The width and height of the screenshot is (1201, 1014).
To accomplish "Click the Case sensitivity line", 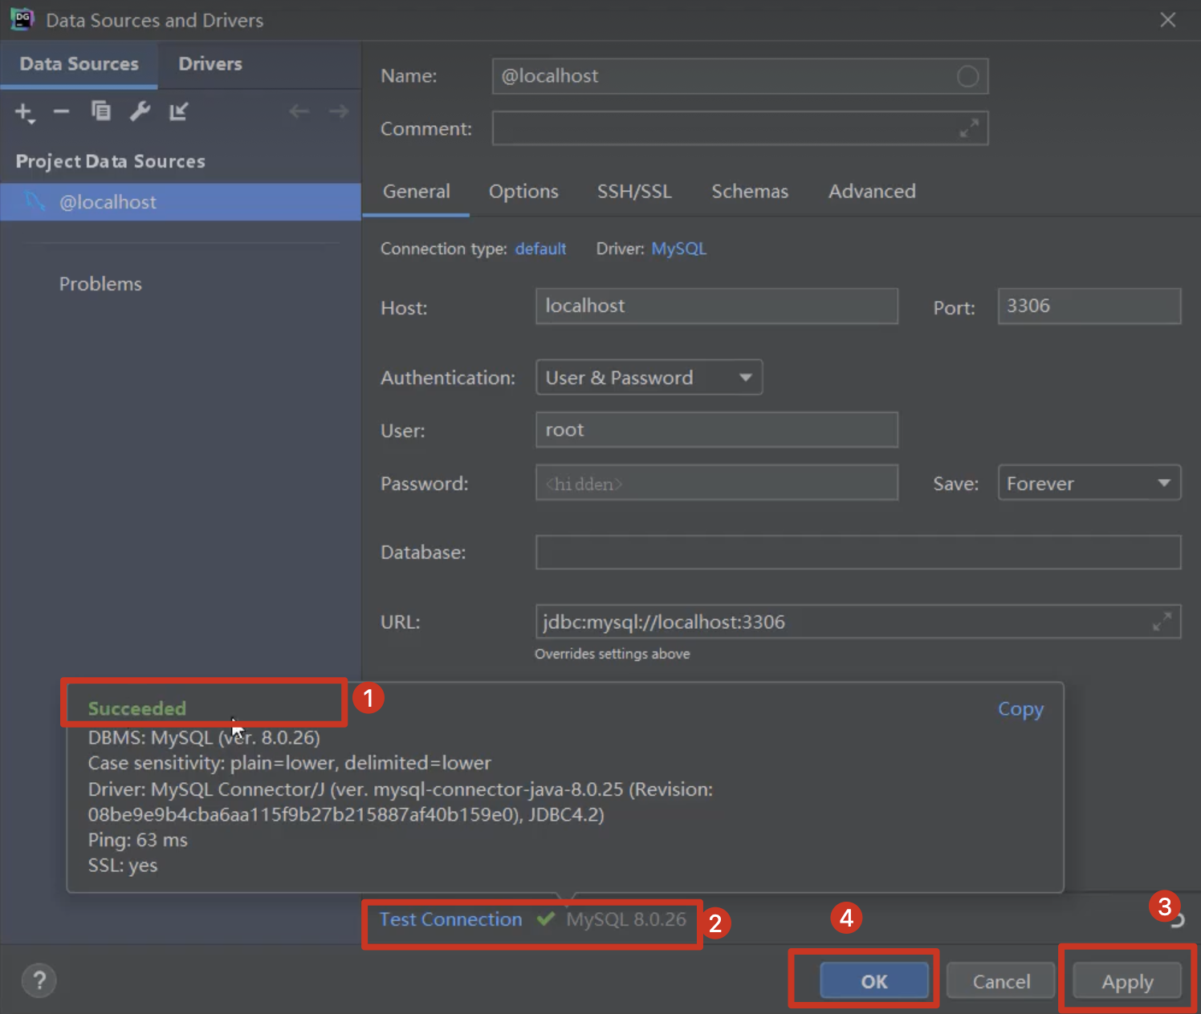I will click(x=289, y=763).
